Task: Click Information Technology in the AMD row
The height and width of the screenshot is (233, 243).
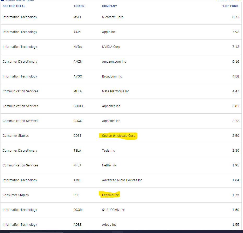Action: coord(20,180)
